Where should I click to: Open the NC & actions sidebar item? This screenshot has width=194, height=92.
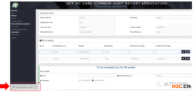tap(15, 26)
